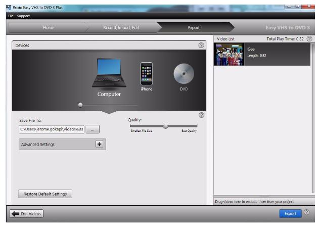
Task: Click the device carousel slider knob
Action: point(80,105)
